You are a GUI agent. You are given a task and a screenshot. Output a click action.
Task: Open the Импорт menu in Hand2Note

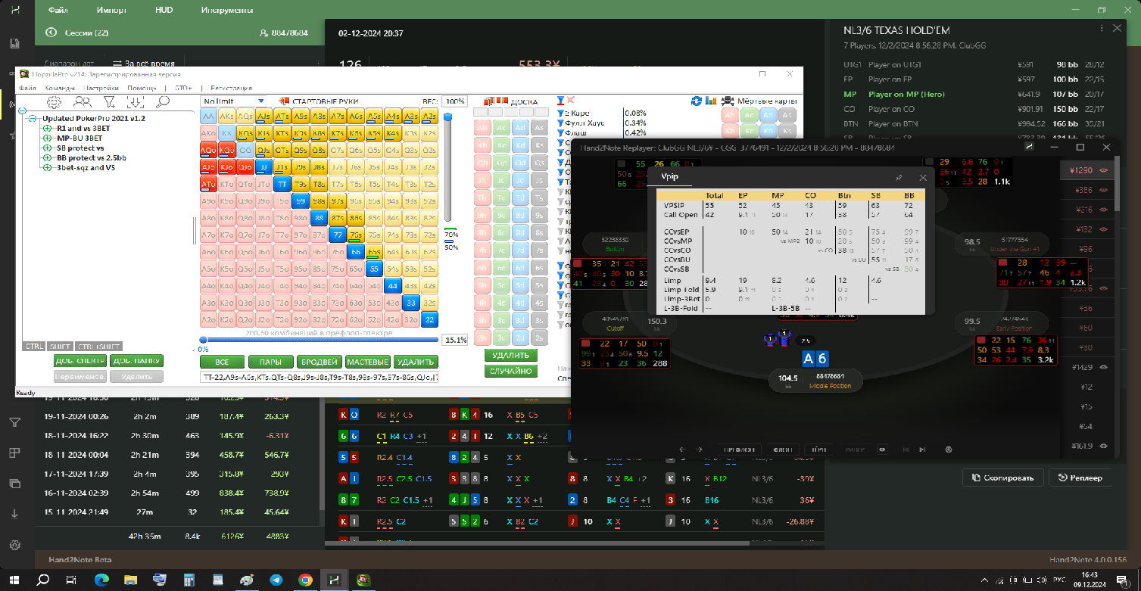[111, 11]
